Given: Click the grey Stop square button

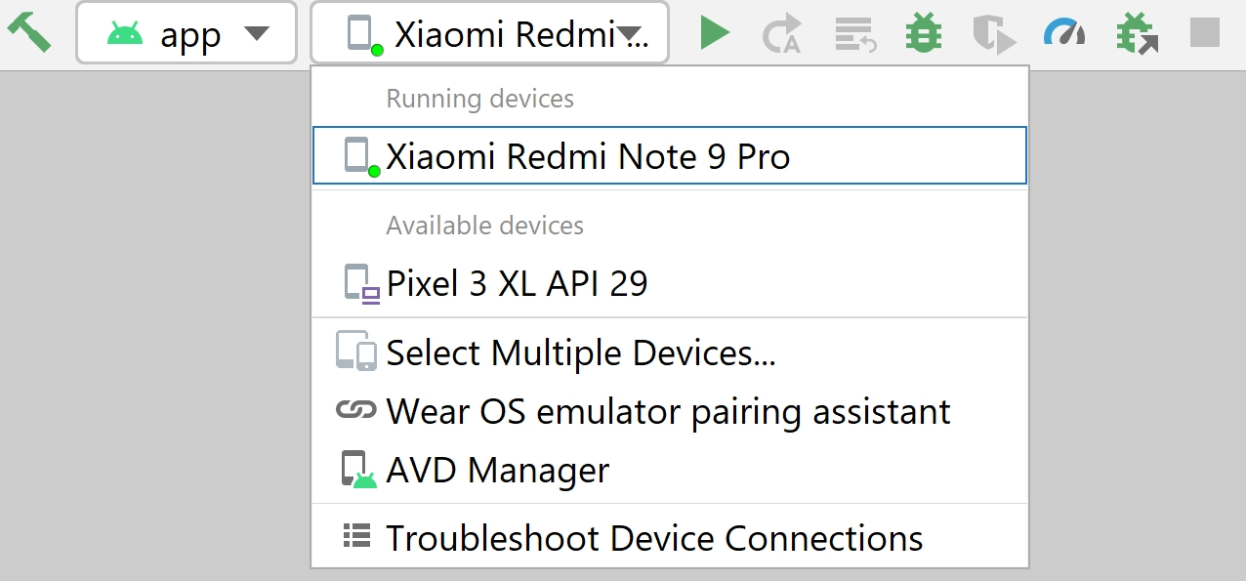Looking at the screenshot, I should tap(1205, 32).
